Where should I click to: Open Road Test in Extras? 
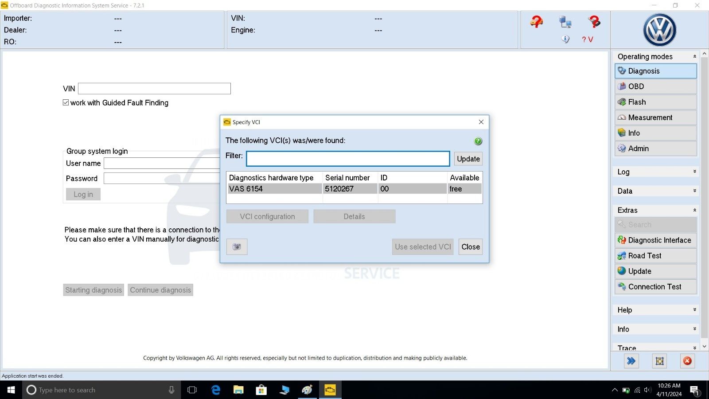[x=656, y=256]
